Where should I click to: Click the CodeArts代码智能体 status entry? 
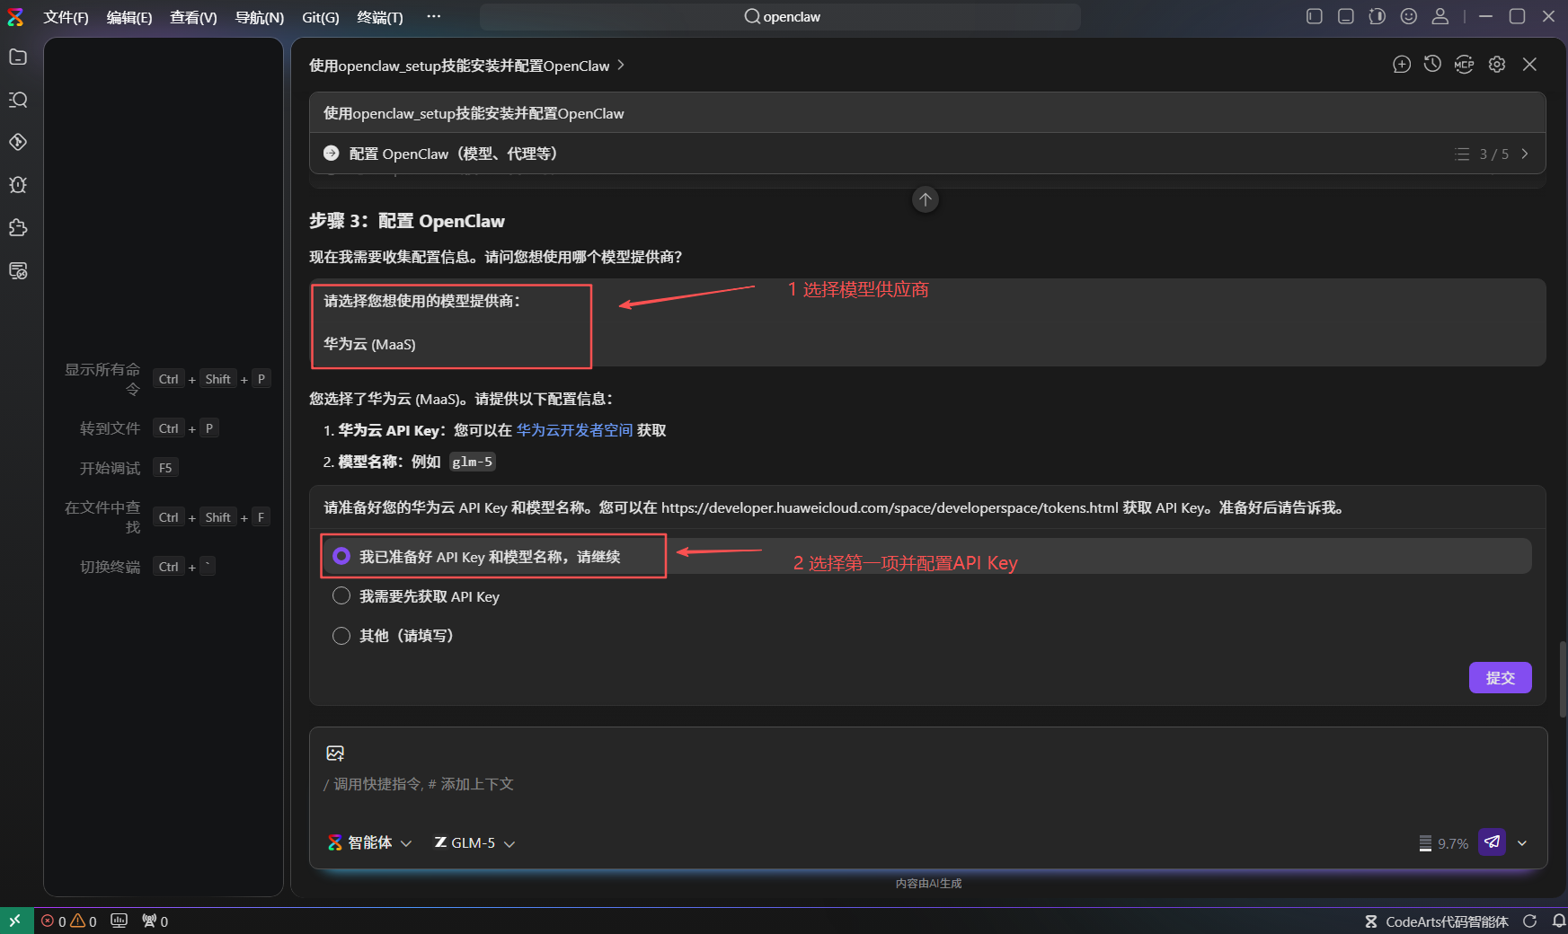click(1437, 921)
